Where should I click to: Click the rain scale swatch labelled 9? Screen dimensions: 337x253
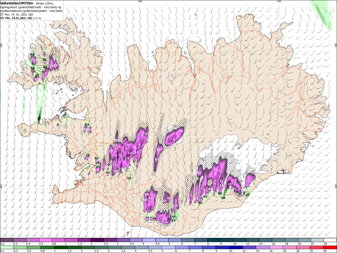click(x=222, y=247)
